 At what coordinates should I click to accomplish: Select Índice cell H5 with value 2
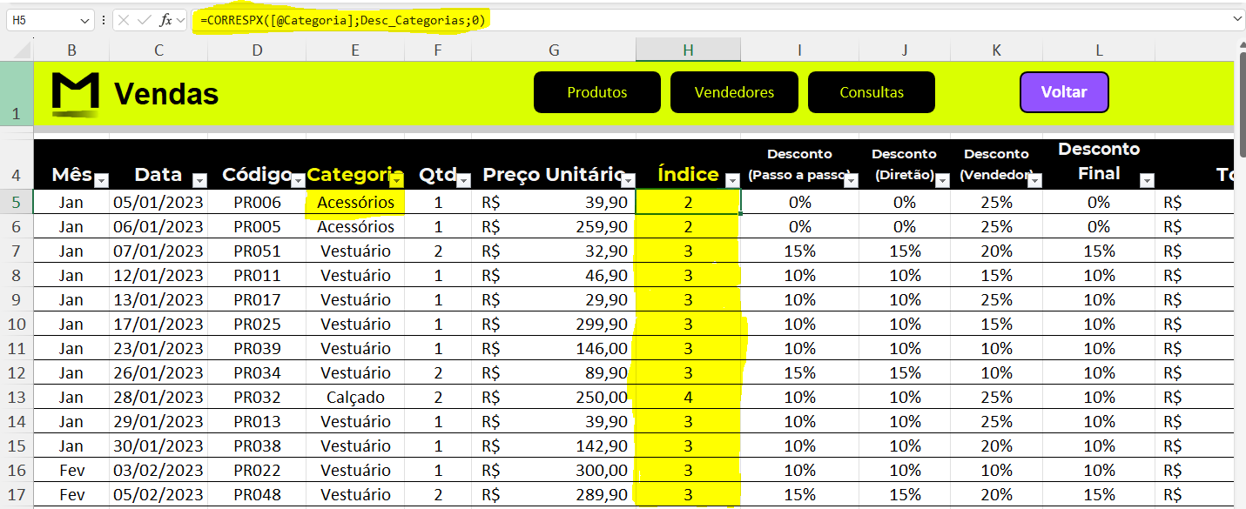688,202
